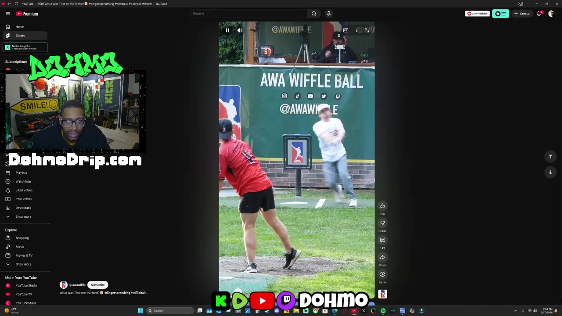Mute the Shorts video volume
562x316 pixels.
[x=240, y=30]
